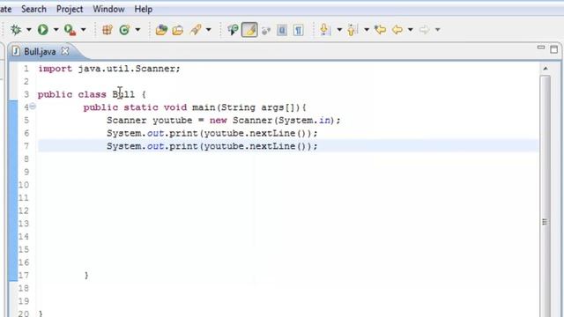Click the Open Type icon

[x=161, y=29]
